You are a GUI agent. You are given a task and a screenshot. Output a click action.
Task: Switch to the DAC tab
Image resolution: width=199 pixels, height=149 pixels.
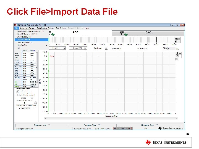point(148,33)
